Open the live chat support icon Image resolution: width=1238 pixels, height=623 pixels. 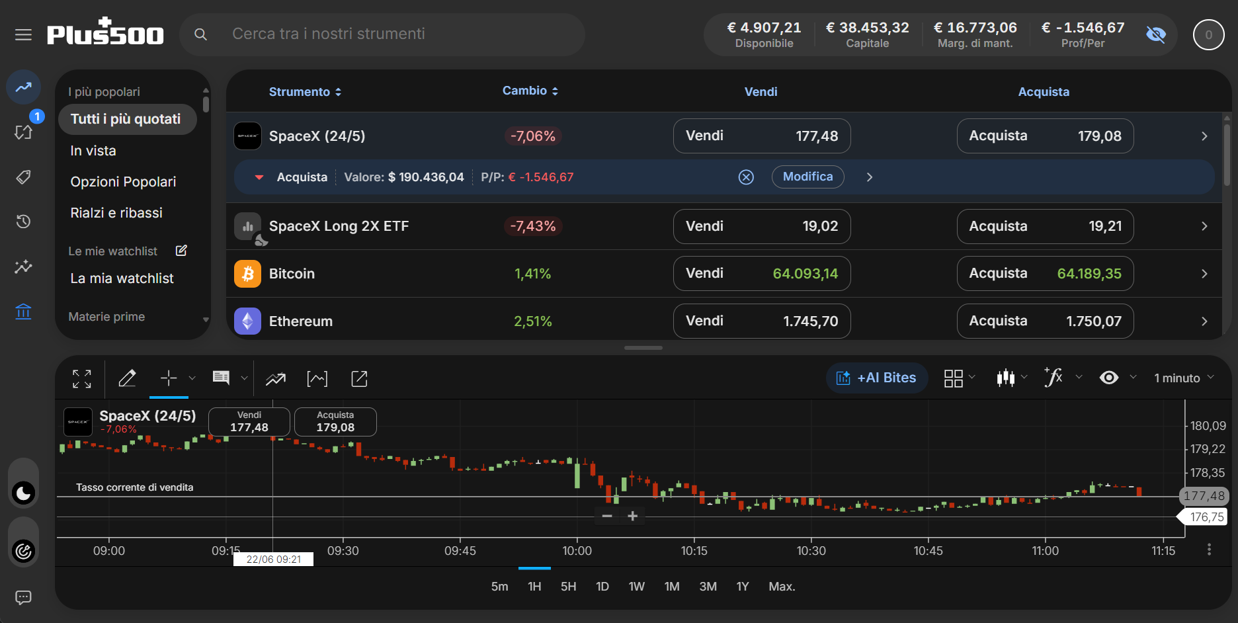click(24, 598)
